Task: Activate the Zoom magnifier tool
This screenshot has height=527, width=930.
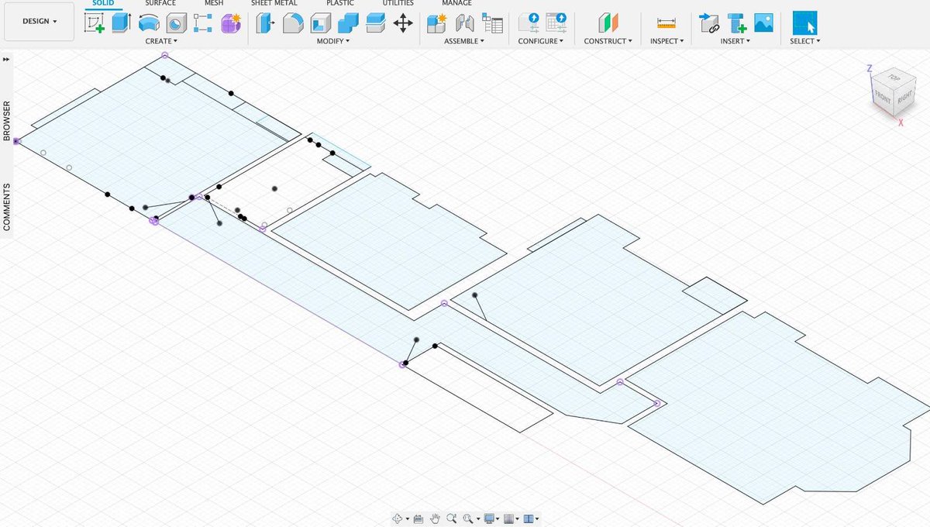Action: [x=452, y=518]
